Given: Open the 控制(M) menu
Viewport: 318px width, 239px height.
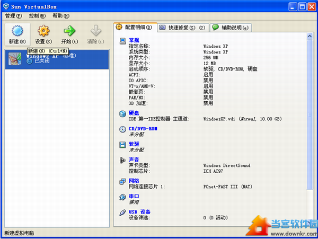Looking at the screenshot, I should (x=37, y=16).
